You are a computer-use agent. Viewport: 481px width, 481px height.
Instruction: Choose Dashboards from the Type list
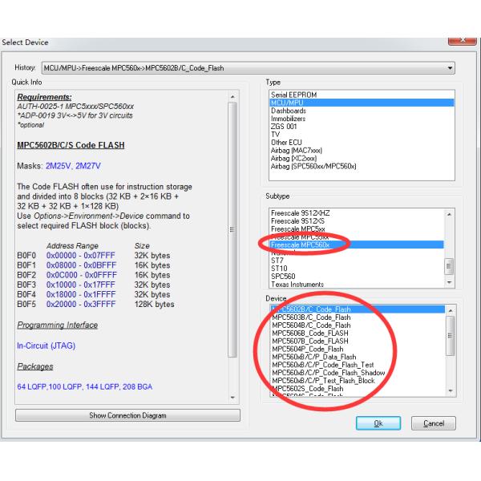pyautogui.click(x=289, y=111)
